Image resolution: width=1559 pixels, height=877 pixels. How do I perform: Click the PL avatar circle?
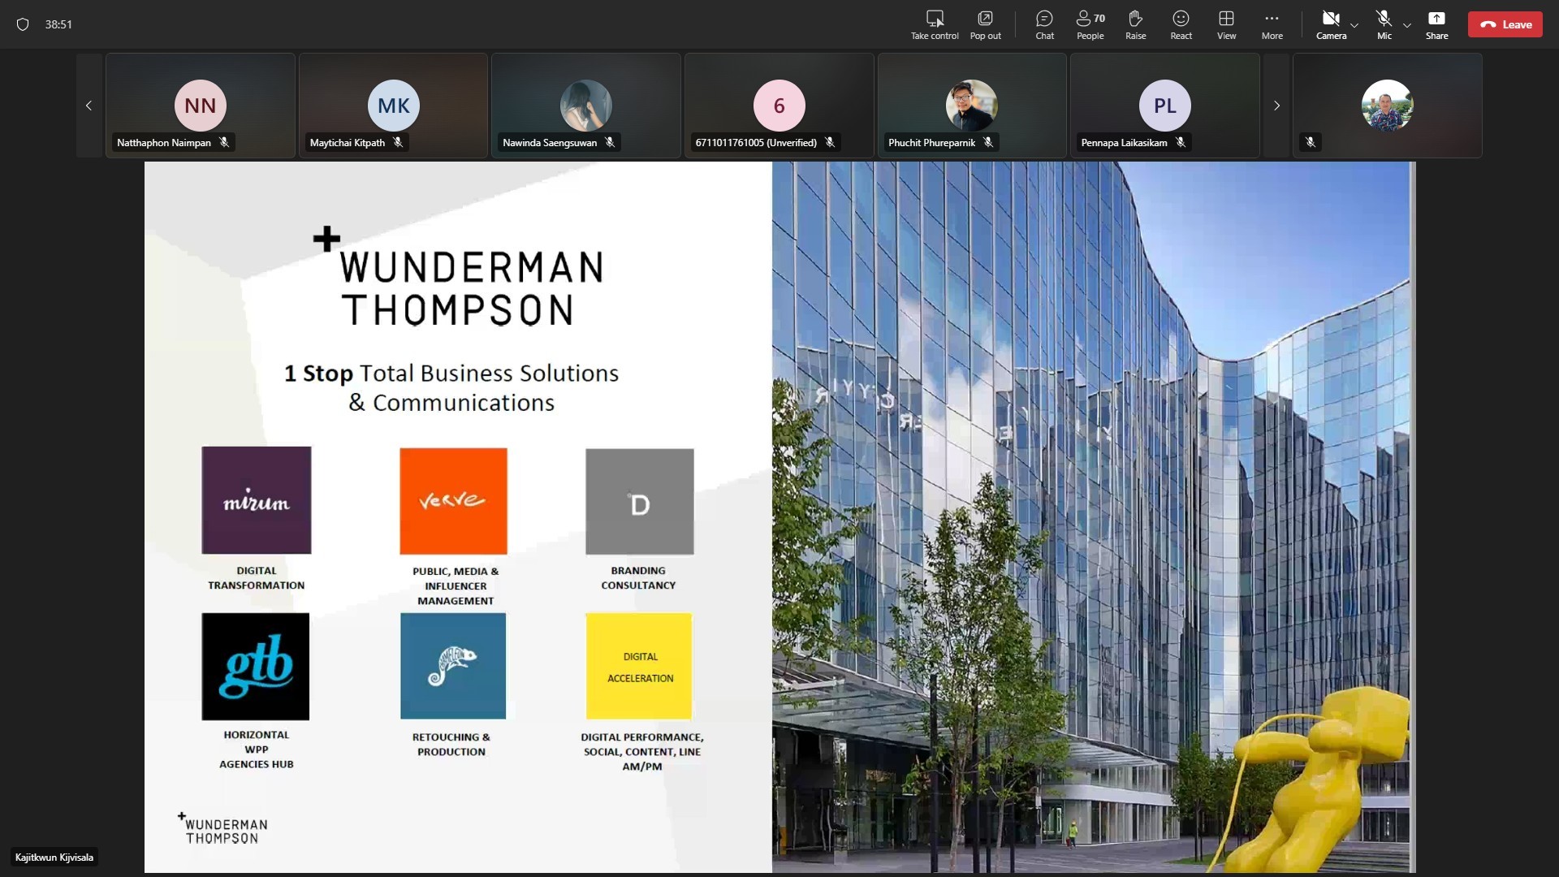[1164, 106]
